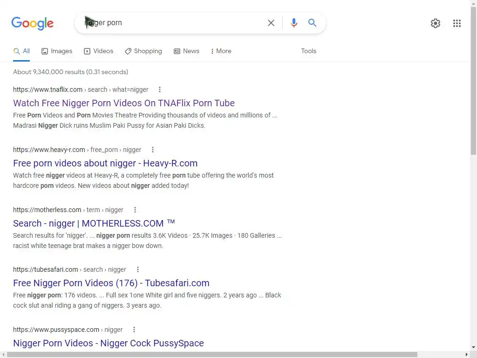
Task: Open the TNAFlix Porn Tube result title
Action: 124,103
